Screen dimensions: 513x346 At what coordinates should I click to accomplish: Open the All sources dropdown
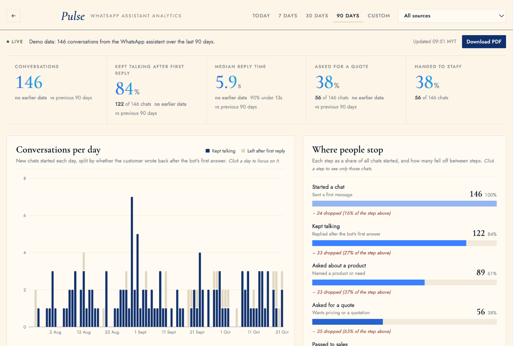[x=452, y=16]
